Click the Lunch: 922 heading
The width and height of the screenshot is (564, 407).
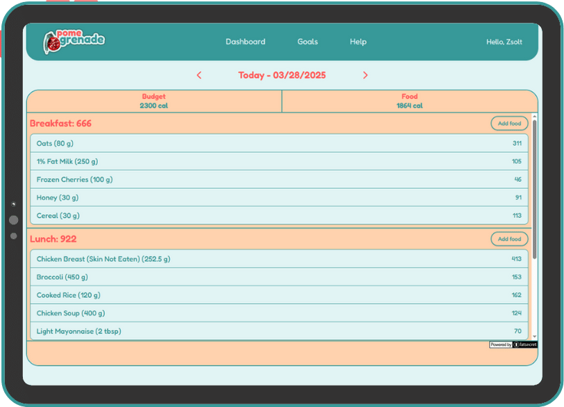pyautogui.click(x=53, y=239)
